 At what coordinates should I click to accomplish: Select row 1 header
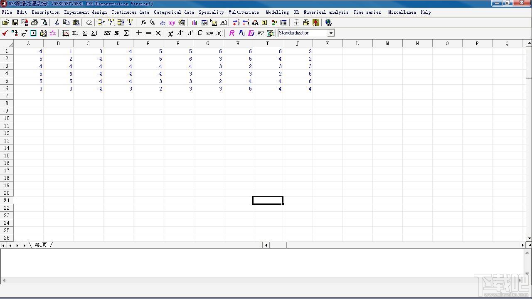point(7,51)
